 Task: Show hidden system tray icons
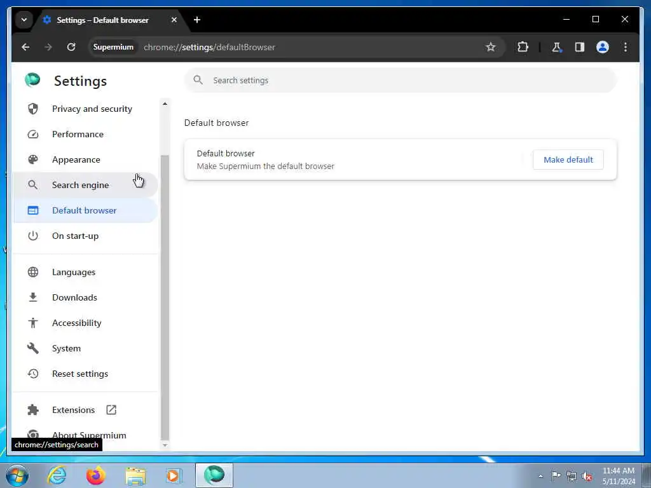pos(540,476)
